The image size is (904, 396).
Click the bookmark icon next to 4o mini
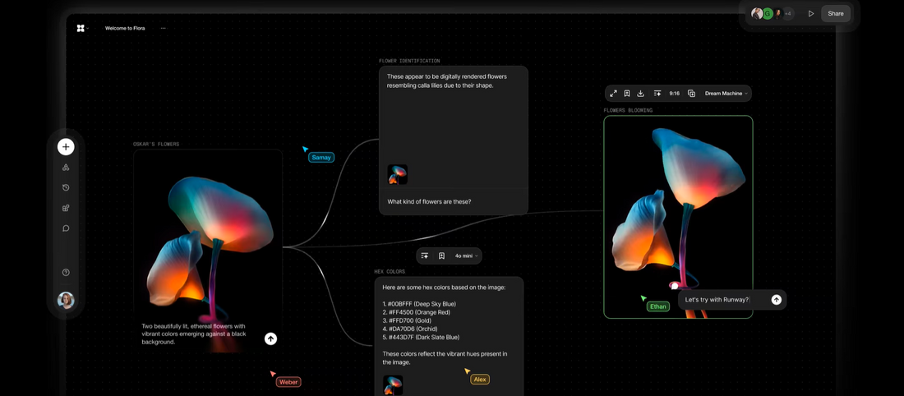point(441,256)
